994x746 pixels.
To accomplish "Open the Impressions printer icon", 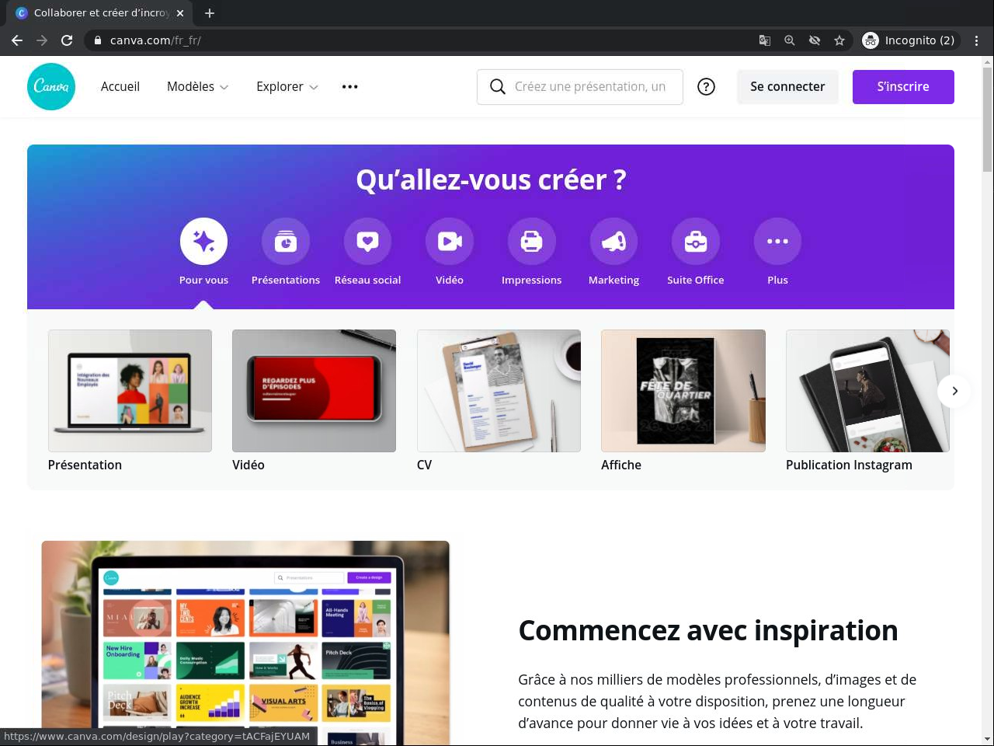I will 532,242.
